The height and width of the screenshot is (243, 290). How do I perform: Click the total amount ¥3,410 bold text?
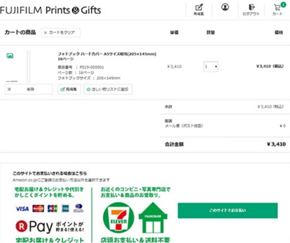point(277,144)
